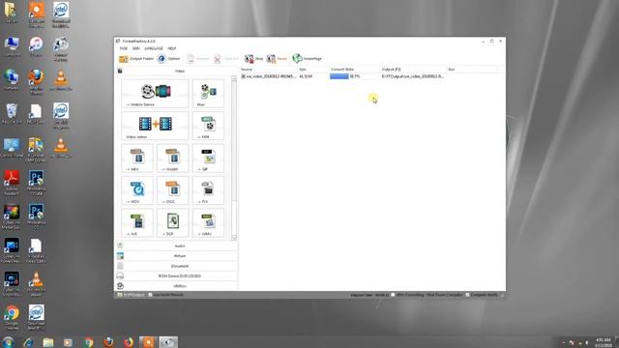Open the Video Joiner tool
This screenshot has height=348, width=619.
tap(155, 126)
